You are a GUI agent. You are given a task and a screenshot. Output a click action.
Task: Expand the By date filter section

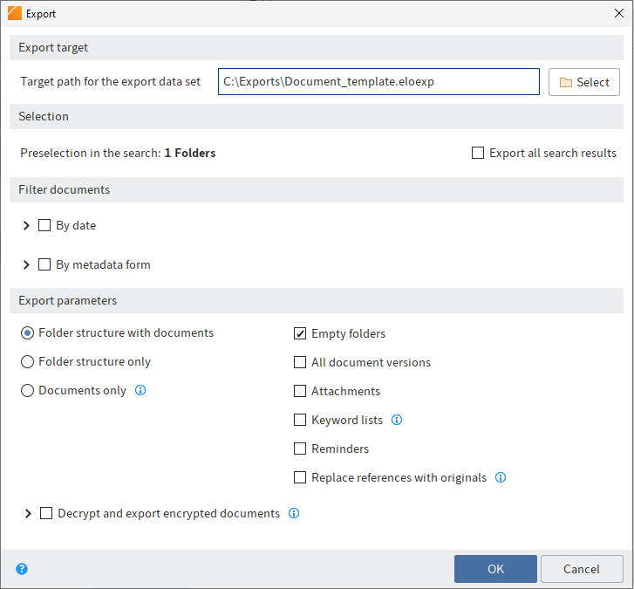[x=26, y=225]
